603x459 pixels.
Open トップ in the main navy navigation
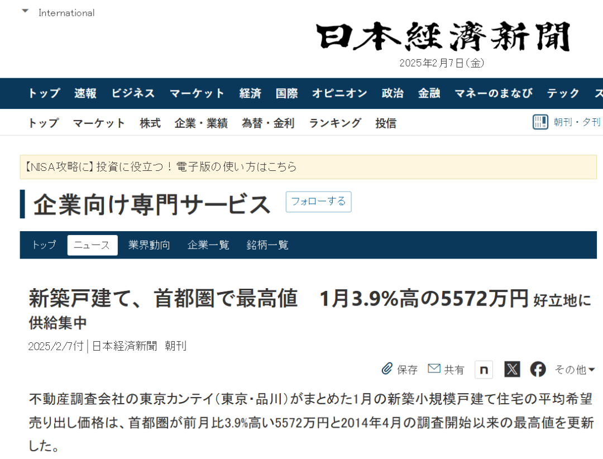coord(44,93)
